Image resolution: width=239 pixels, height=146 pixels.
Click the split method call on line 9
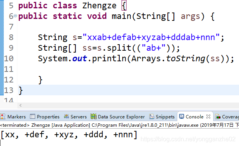119,48
